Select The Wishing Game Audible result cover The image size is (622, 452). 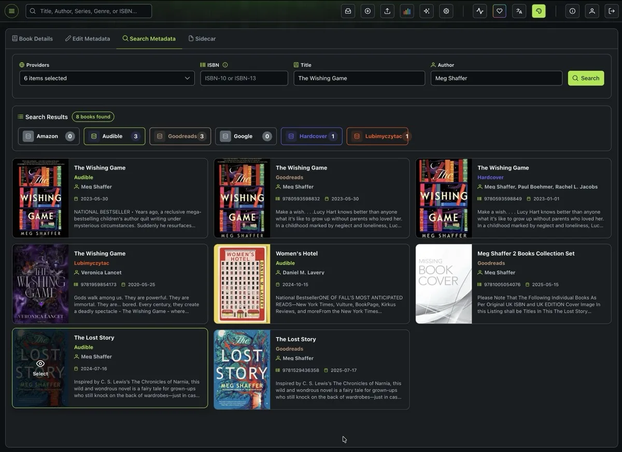pos(40,198)
